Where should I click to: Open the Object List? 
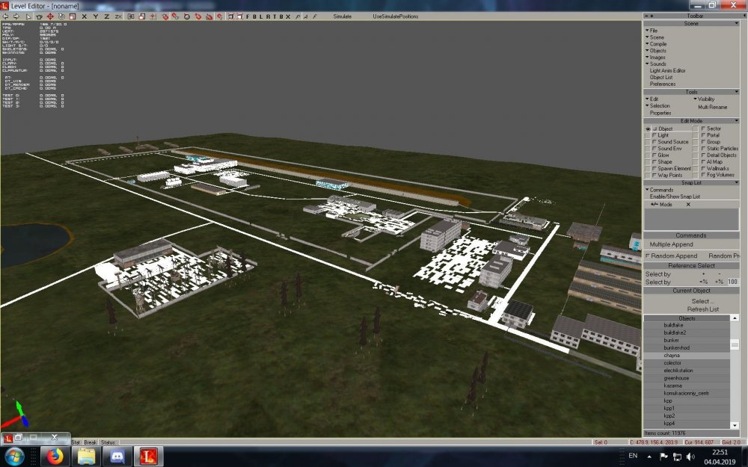point(661,77)
